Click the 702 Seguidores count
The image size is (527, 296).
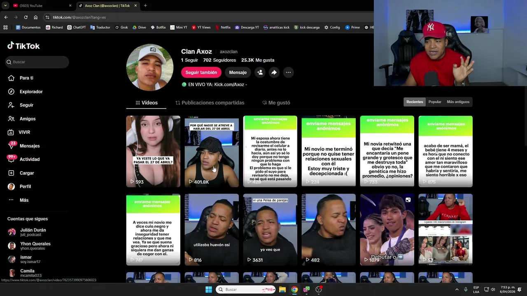pos(219,60)
